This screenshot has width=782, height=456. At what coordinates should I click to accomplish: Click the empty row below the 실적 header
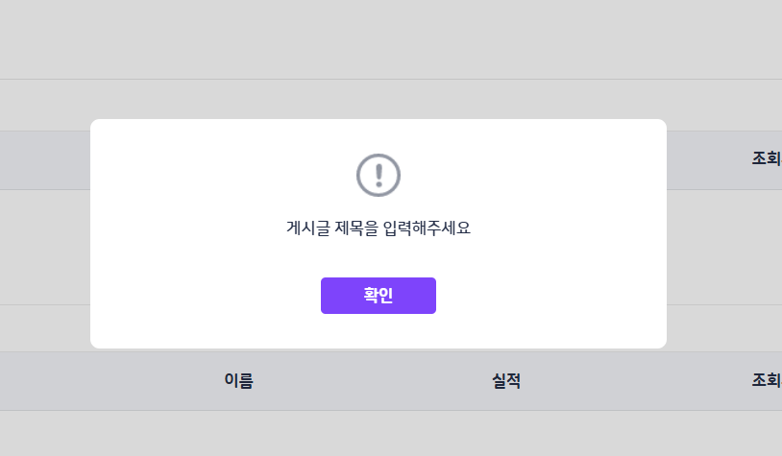click(x=505, y=432)
